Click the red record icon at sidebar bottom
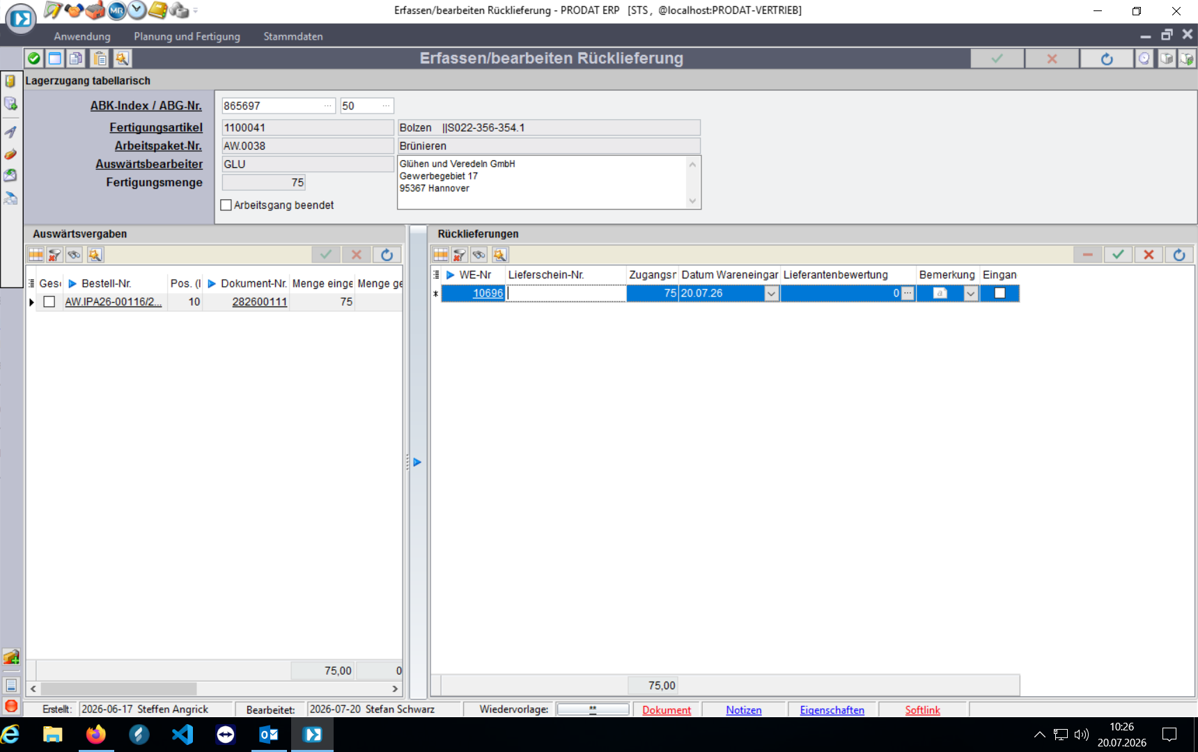This screenshot has height=752, width=1198. click(11, 706)
